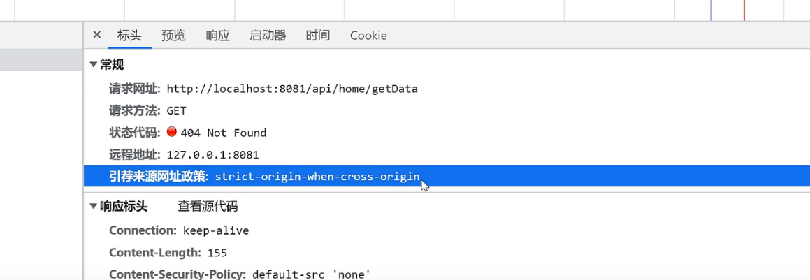Click the red 404 status indicator dot
Image resolution: width=810 pixels, height=280 pixels.
(x=172, y=132)
